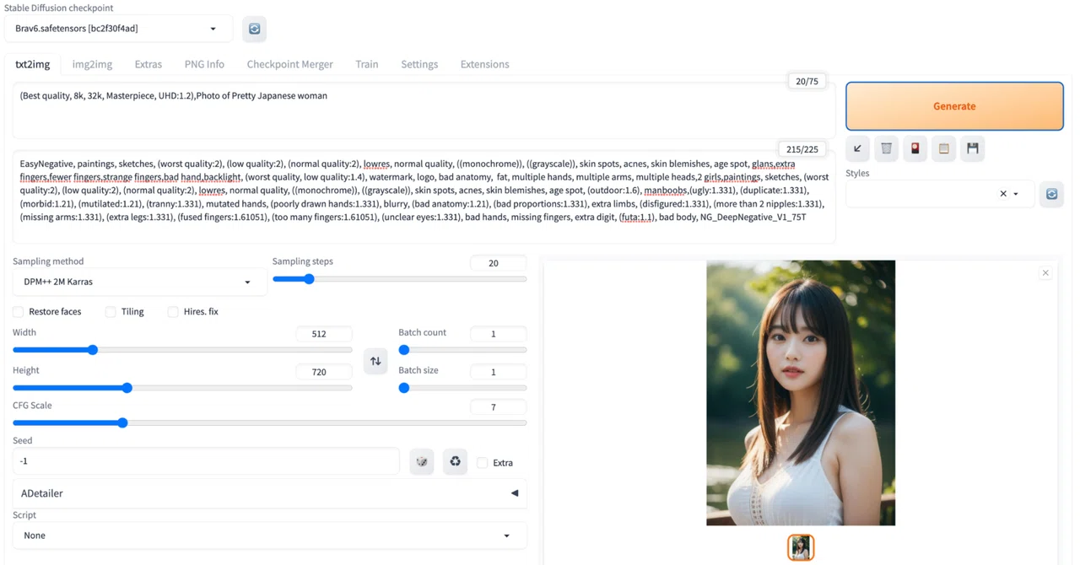Click the positive prompt text box
Viewport: 1080px width, 565px height.
[x=424, y=110]
